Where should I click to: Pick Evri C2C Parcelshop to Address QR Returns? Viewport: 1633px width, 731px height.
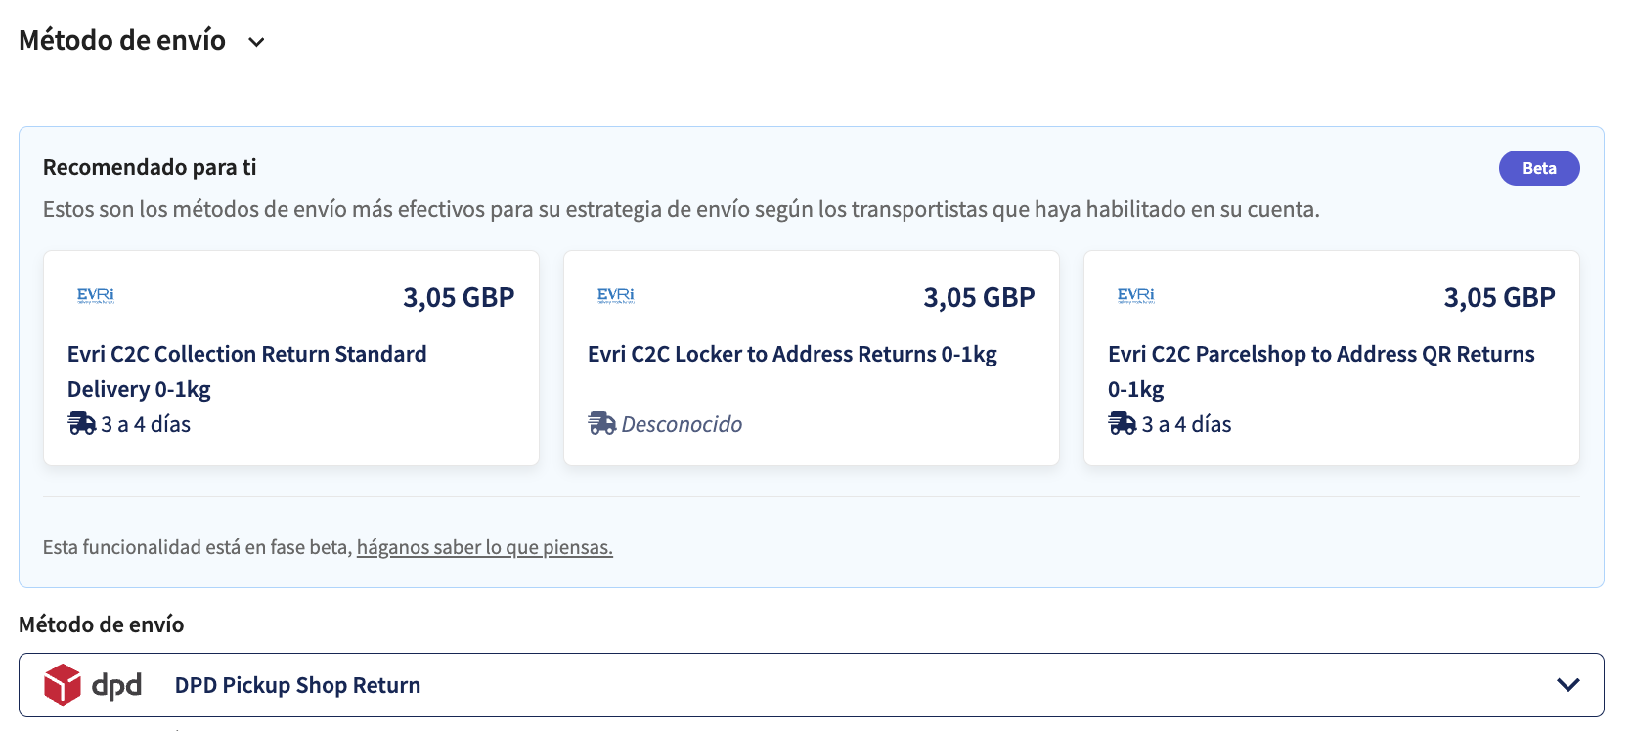coord(1332,359)
